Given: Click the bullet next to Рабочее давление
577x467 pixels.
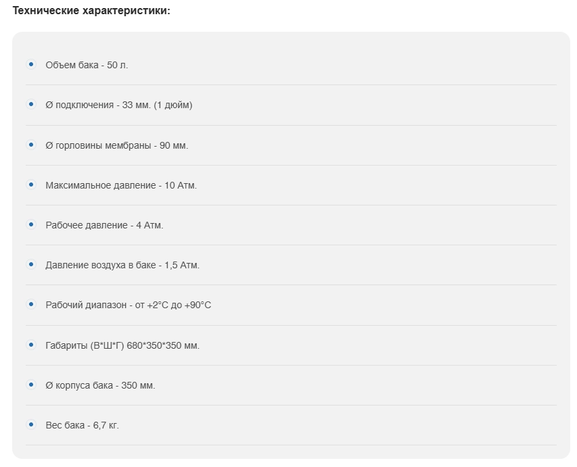Looking at the screenshot, I should [31, 224].
